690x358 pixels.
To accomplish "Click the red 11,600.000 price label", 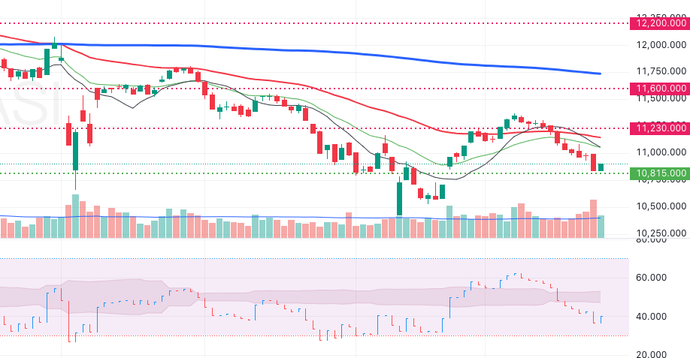I will click(x=661, y=89).
